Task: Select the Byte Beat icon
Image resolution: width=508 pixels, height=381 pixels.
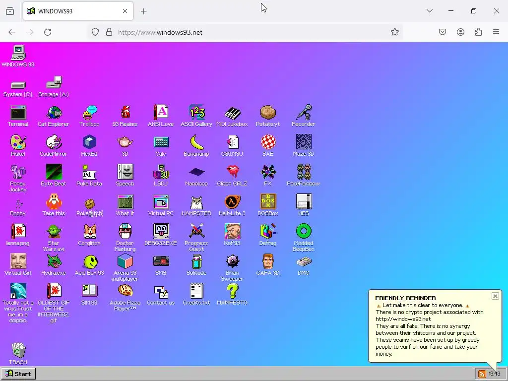Action: (x=54, y=172)
